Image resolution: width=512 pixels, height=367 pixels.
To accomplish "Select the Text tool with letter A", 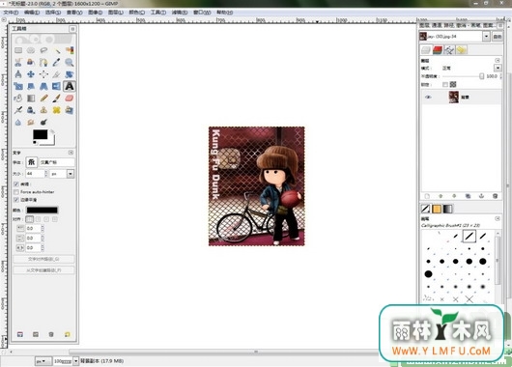I will [70, 86].
